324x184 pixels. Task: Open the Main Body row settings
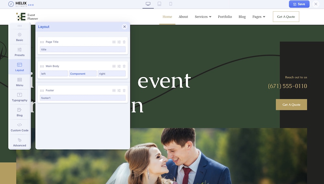[x=119, y=66]
